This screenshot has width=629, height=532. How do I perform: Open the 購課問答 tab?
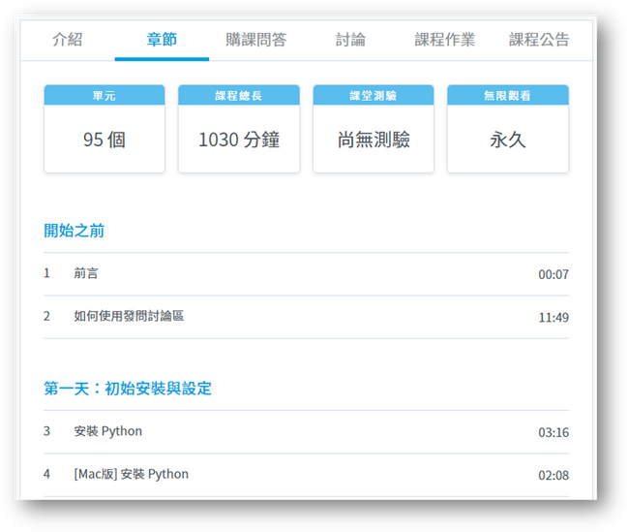(x=255, y=40)
